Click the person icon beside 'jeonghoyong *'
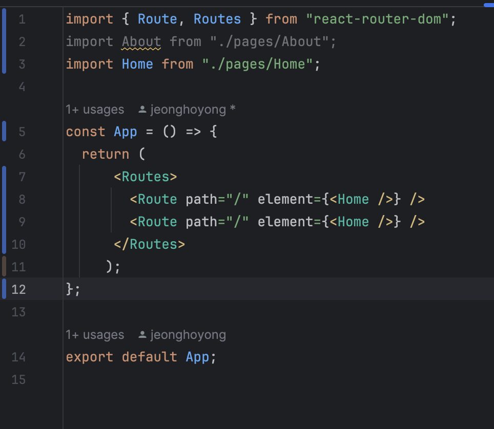Viewport: 494px width, 429px height. [142, 110]
